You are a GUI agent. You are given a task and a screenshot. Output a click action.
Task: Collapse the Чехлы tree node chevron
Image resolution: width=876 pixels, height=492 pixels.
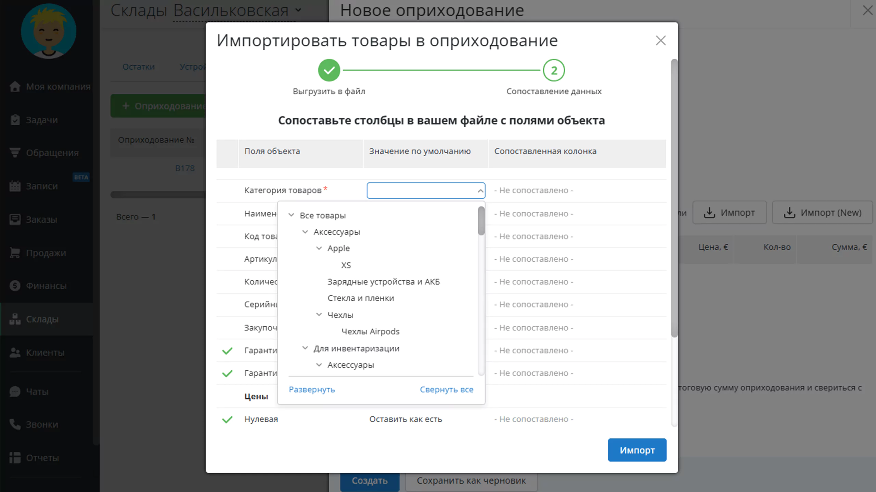[319, 314]
